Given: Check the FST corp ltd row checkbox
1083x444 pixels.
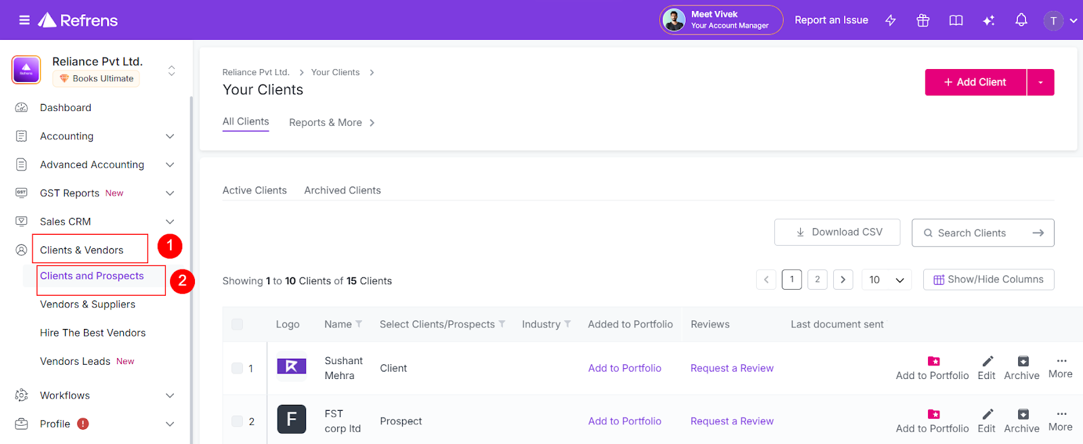Looking at the screenshot, I should click(237, 421).
